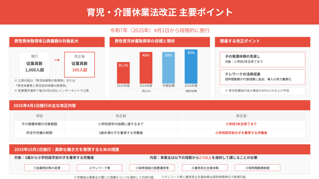Open the 子の看護休暇の見直し card
This screenshot has width=319, height=179.
[x=263, y=59]
